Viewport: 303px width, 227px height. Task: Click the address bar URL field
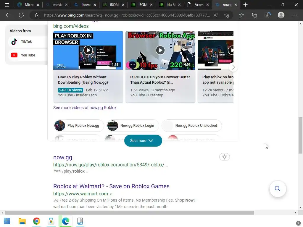coord(127,15)
